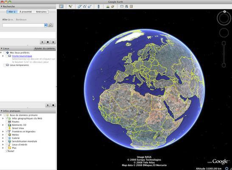Screen dimensions: 232x170
Task: Collapse the Recherche panel
Action: [x=1, y=6]
